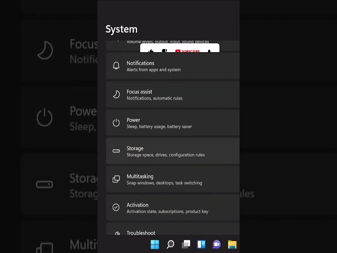Click the Multitasking windows icon

116,179
